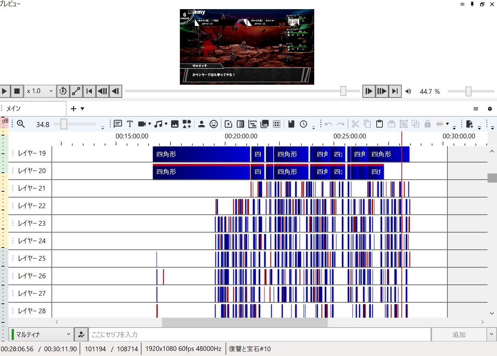Screen dimensions: 497x356
Task: Click the レイヤー 25 layer header
Action: pyautogui.click(x=30, y=259)
